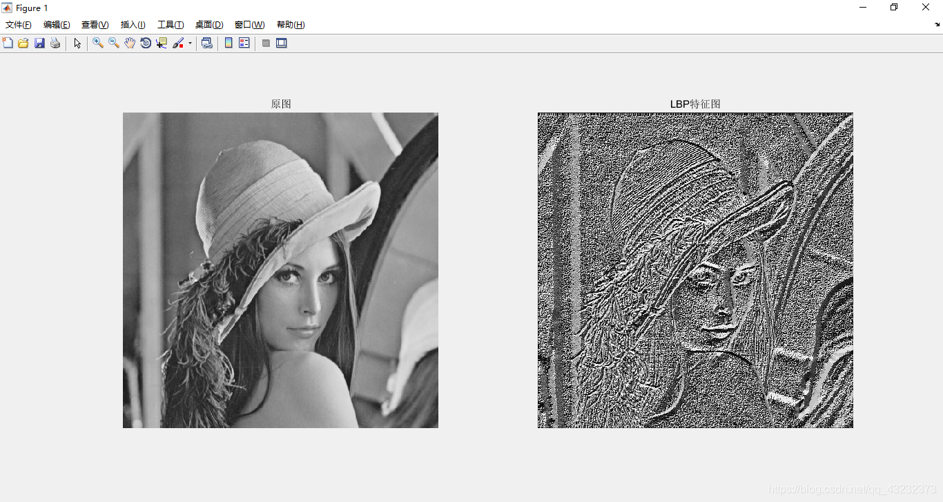This screenshot has height=502, width=943.
Task: Click the dock arrow at the menu bar's right end
Action: [937, 24]
